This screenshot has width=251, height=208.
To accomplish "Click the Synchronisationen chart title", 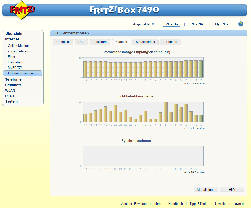I will tap(136, 141).
